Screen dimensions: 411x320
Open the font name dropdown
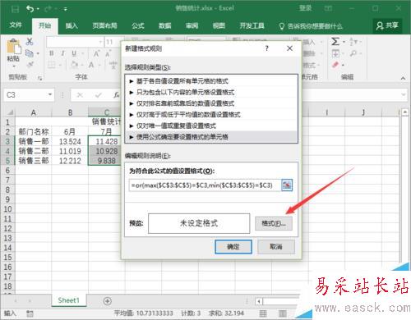[x=100, y=42]
